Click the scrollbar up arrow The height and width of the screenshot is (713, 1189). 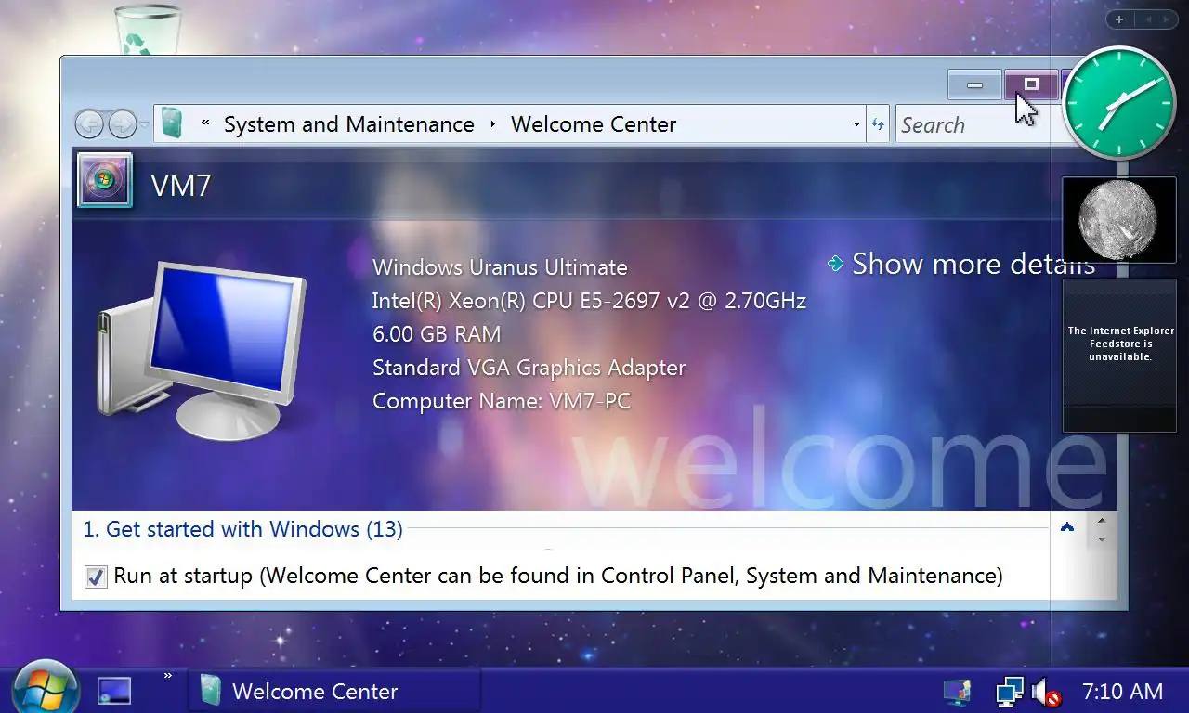click(1102, 521)
